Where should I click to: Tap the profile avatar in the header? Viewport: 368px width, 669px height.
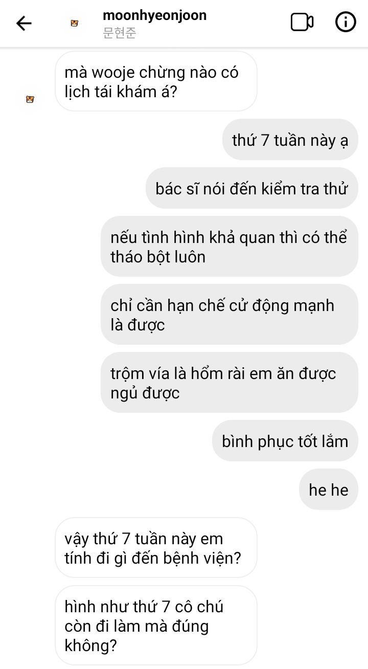75,23
